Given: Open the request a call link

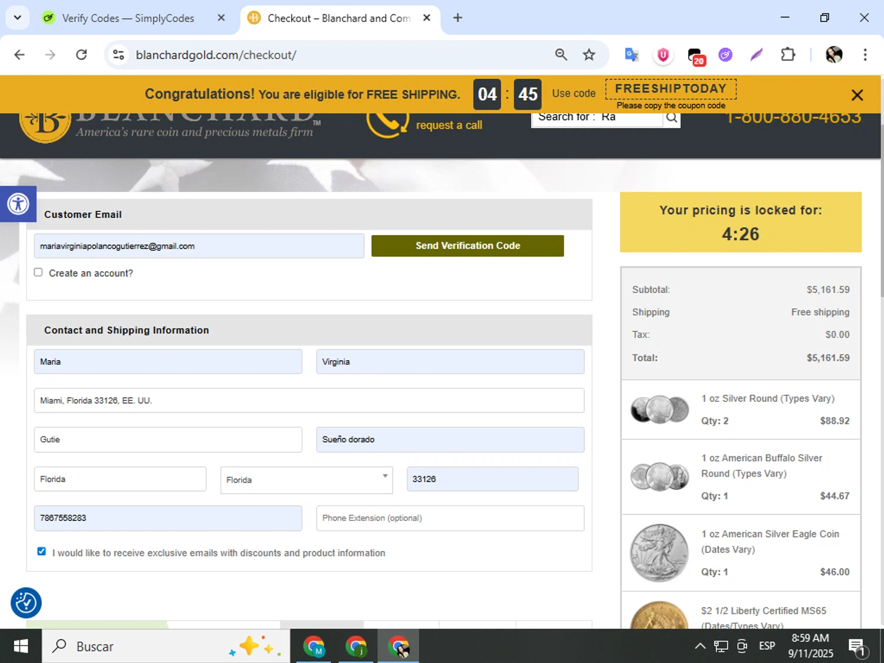Looking at the screenshot, I should (x=449, y=125).
